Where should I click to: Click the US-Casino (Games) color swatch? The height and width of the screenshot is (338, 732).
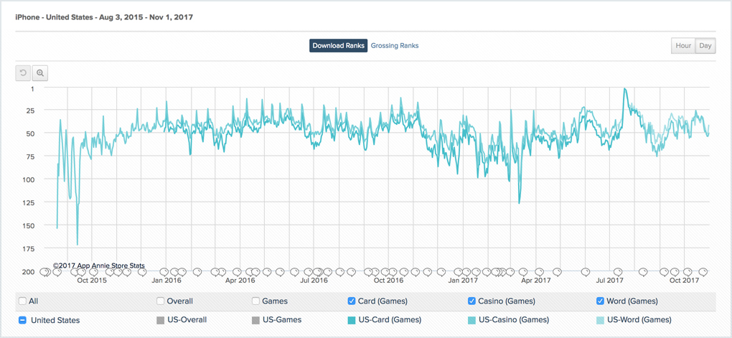pyautogui.click(x=471, y=320)
